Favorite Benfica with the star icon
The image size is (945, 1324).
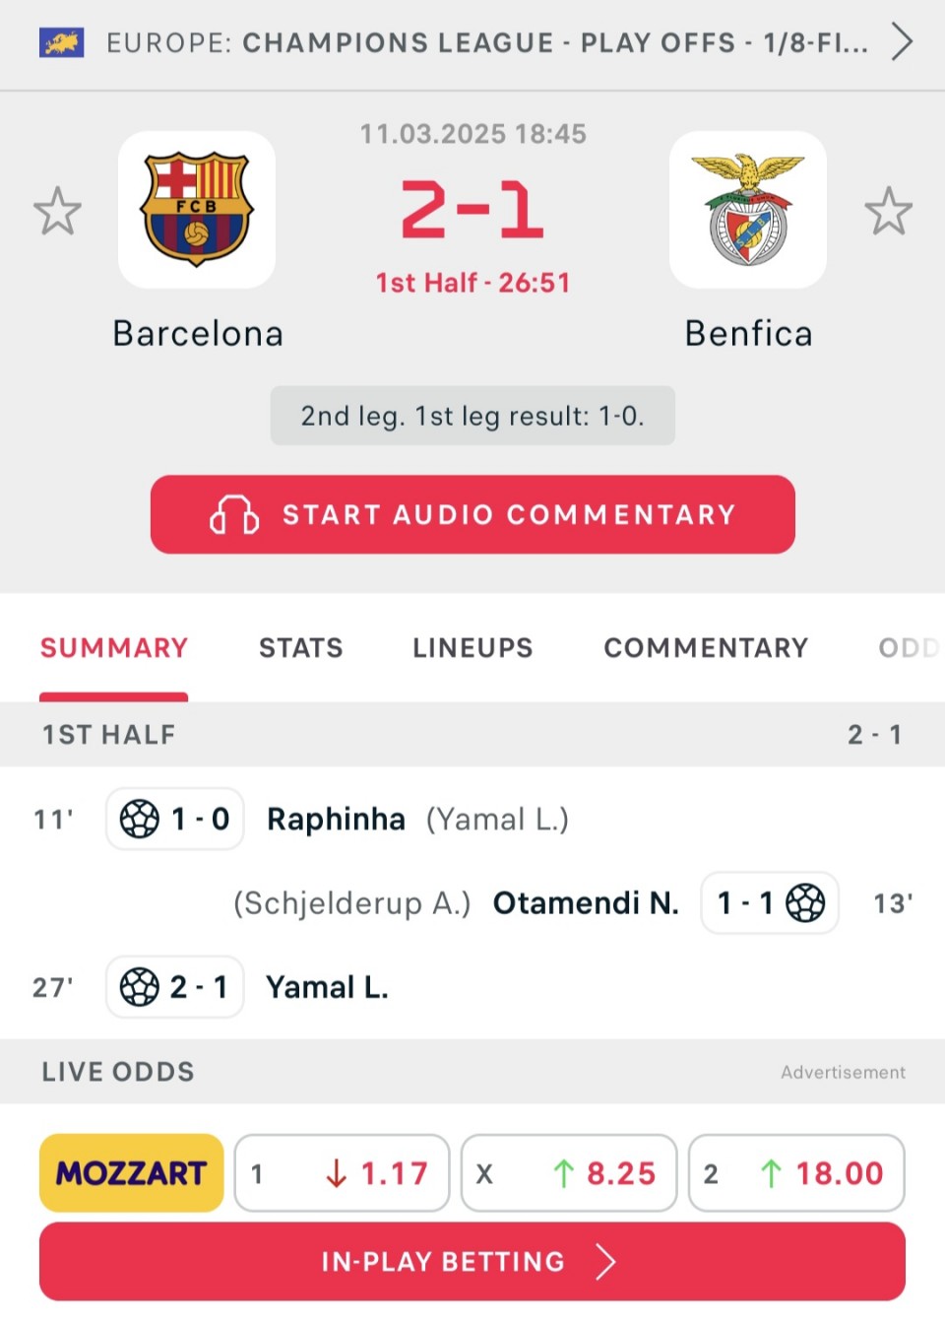pyautogui.click(x=888, y=211)
